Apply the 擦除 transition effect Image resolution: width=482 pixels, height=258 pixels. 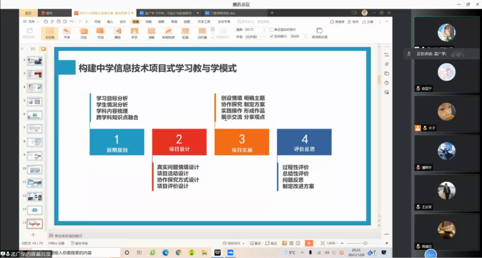[x=117, y=33]
